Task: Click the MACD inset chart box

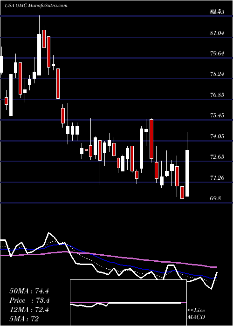Action: (x=128, y=303)
